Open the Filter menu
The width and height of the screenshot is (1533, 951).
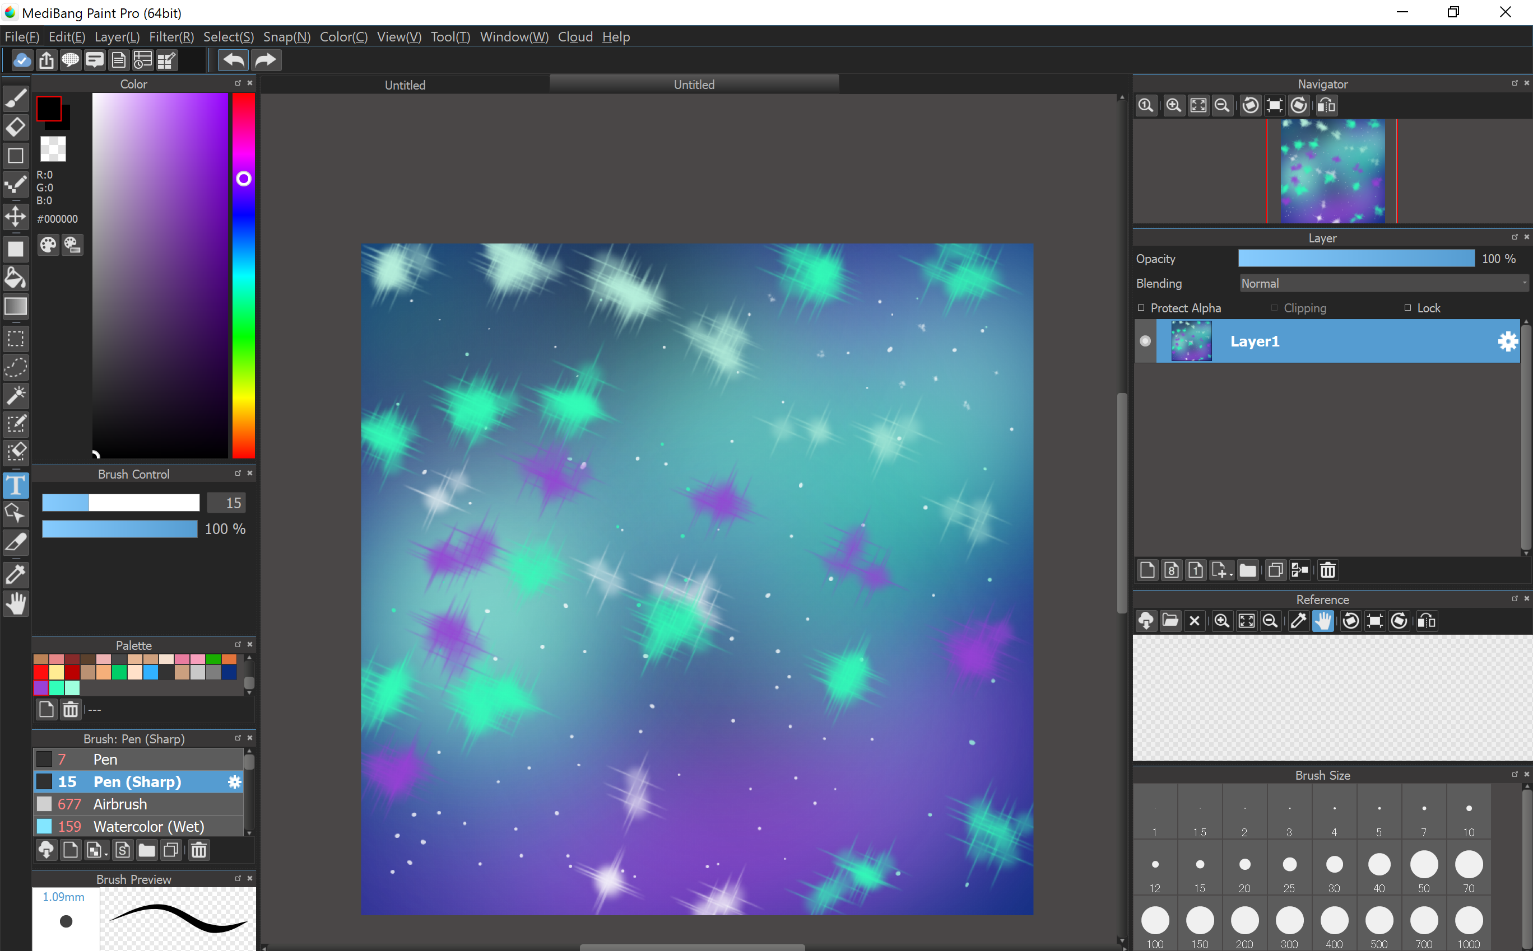pyautogui.click(x=170, y=36)
